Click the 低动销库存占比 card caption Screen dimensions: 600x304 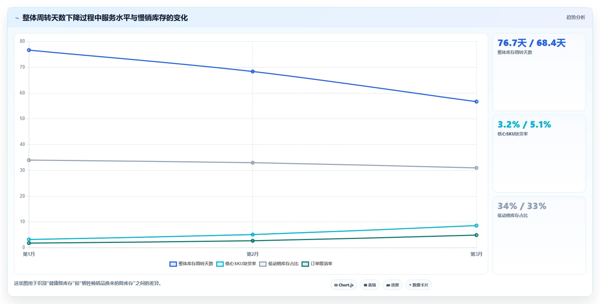pyautogui.click(x=513, y=216)
